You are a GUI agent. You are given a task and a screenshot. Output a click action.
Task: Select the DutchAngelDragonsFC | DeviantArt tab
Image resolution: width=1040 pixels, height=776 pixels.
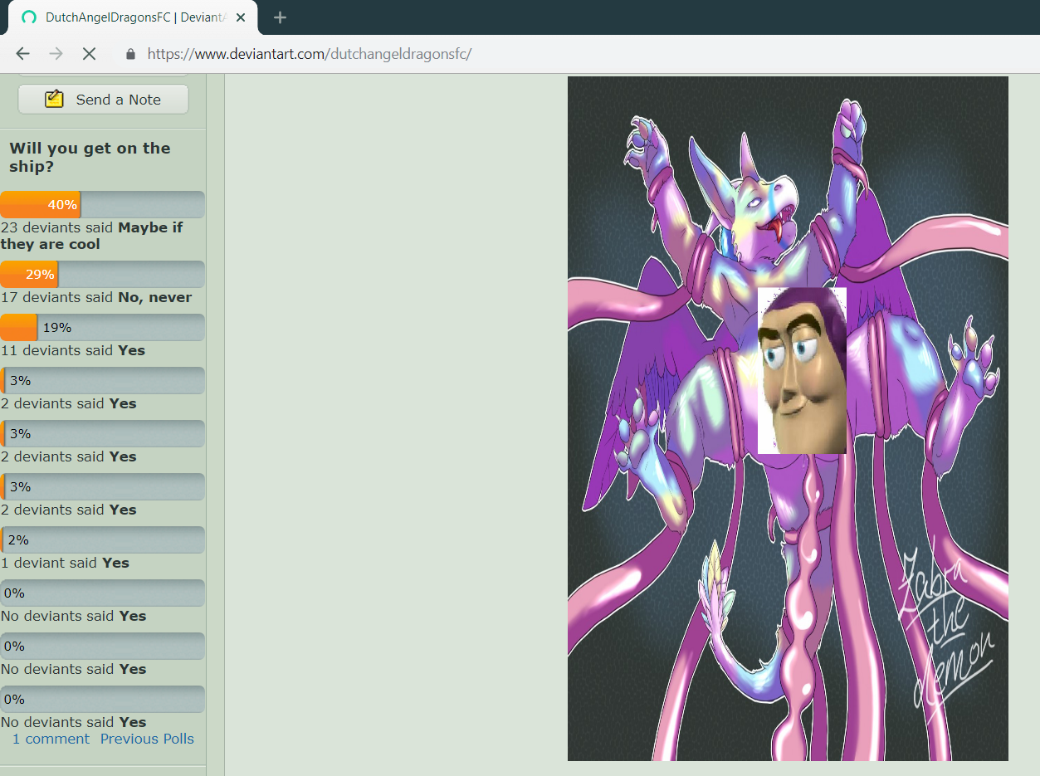(133, 17)
